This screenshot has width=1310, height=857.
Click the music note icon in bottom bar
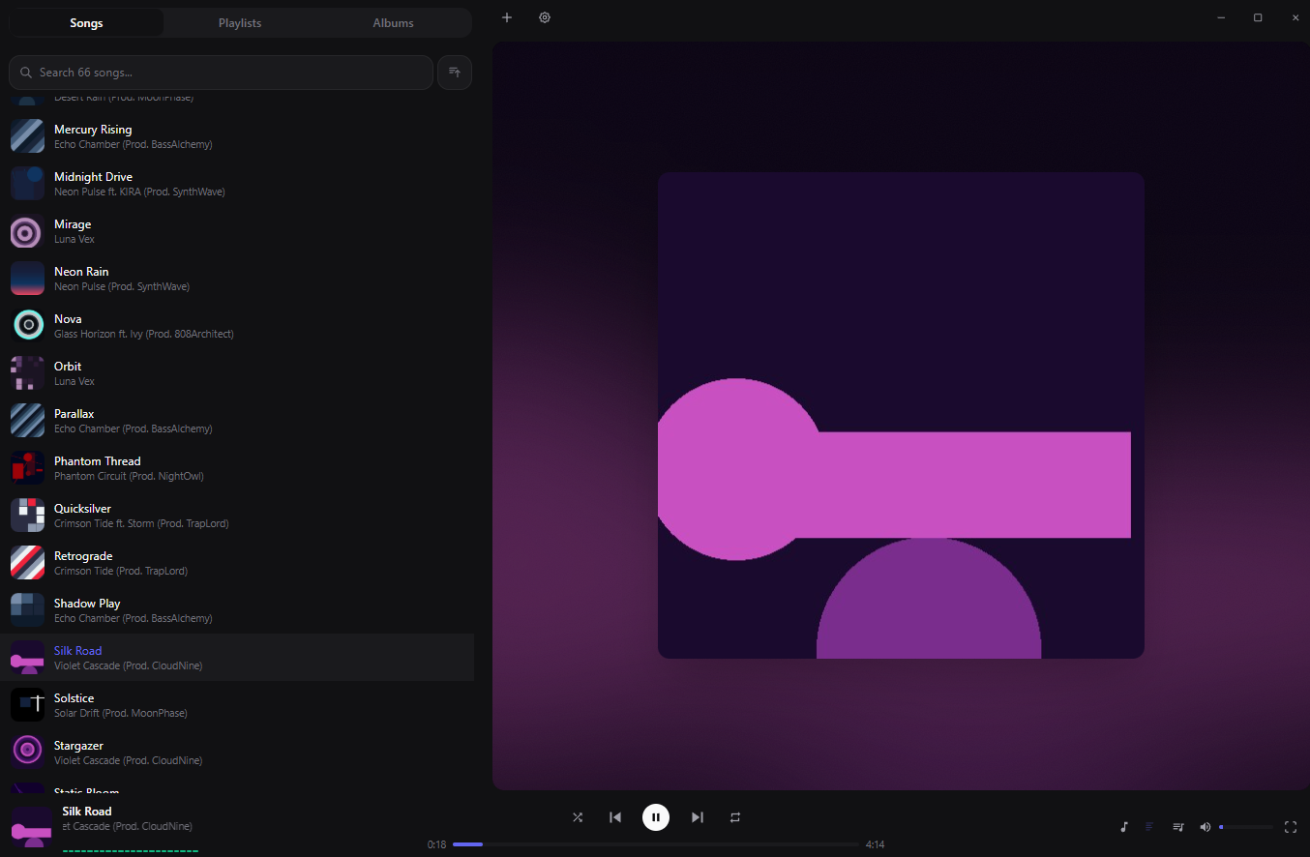click(1123, 827)
